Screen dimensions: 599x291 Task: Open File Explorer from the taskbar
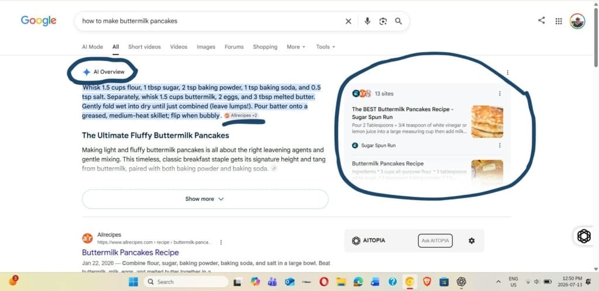[341, 282]
